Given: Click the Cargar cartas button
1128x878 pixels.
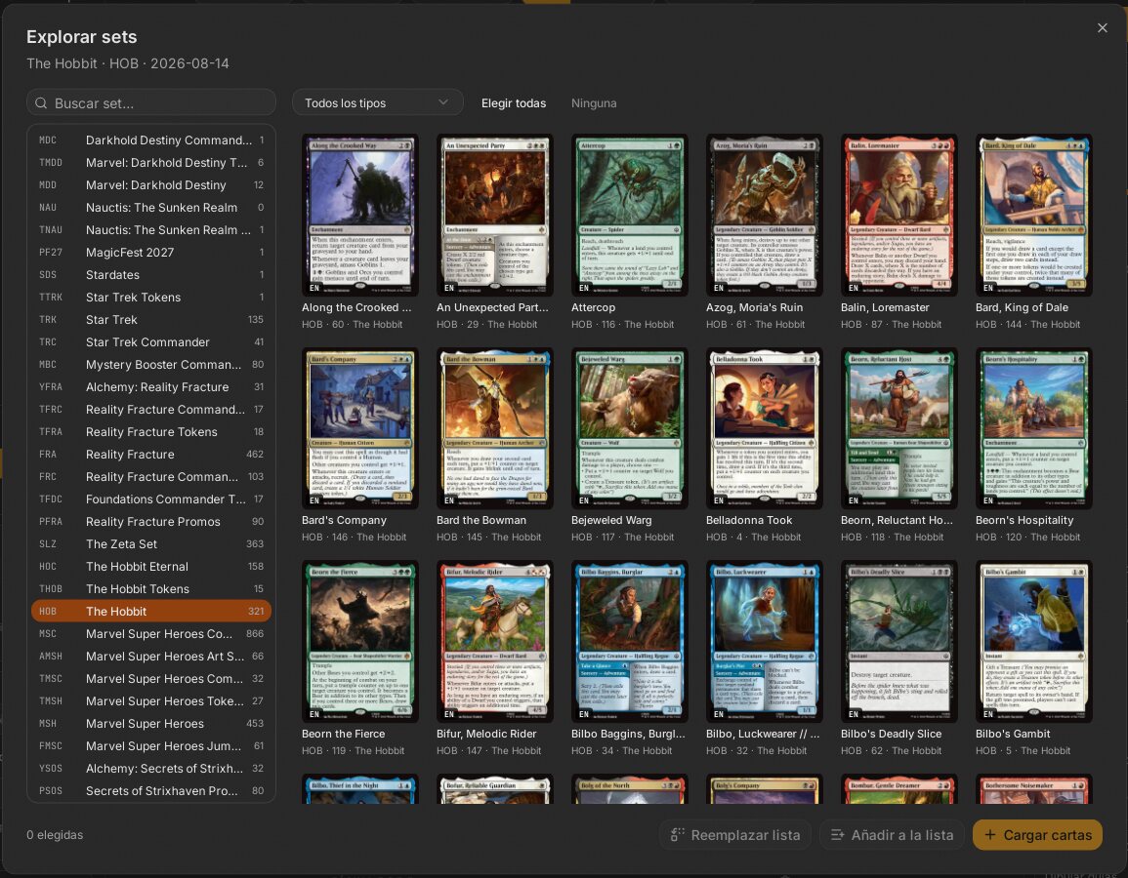Looking at the screenshot, I should (1037, 835).
